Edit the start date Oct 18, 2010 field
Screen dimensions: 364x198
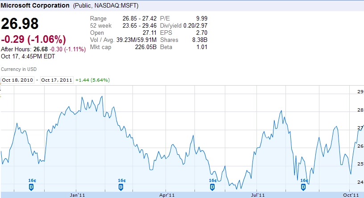[17, 80]
